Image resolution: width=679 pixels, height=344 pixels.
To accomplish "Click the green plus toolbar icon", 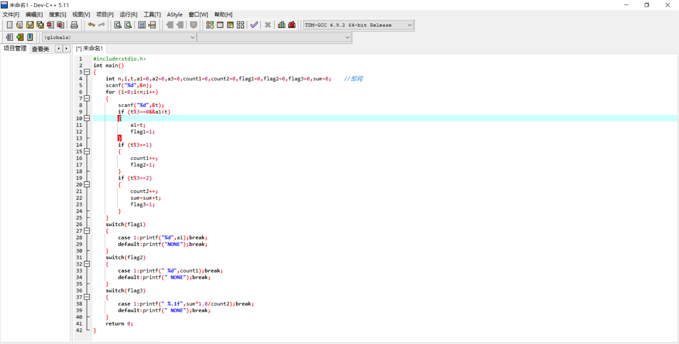I will (20, 37).
